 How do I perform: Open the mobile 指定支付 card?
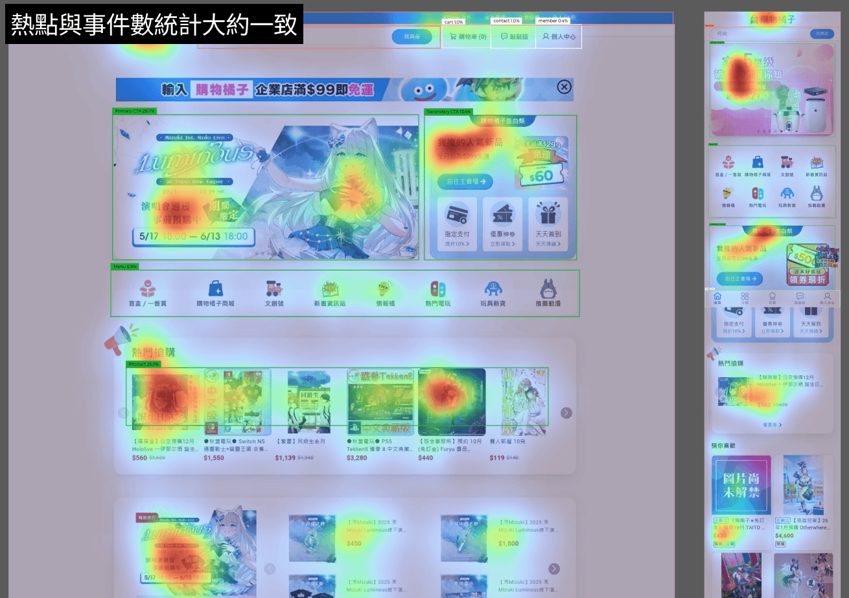point(734,322)
